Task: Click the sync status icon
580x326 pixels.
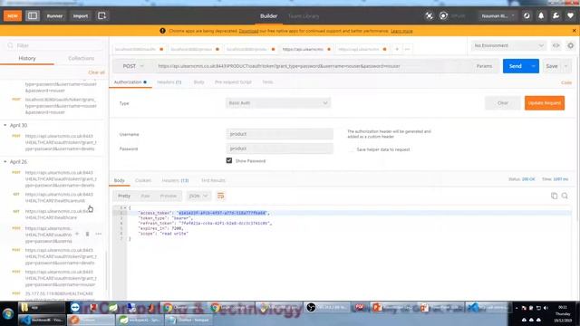Action: 443,16
